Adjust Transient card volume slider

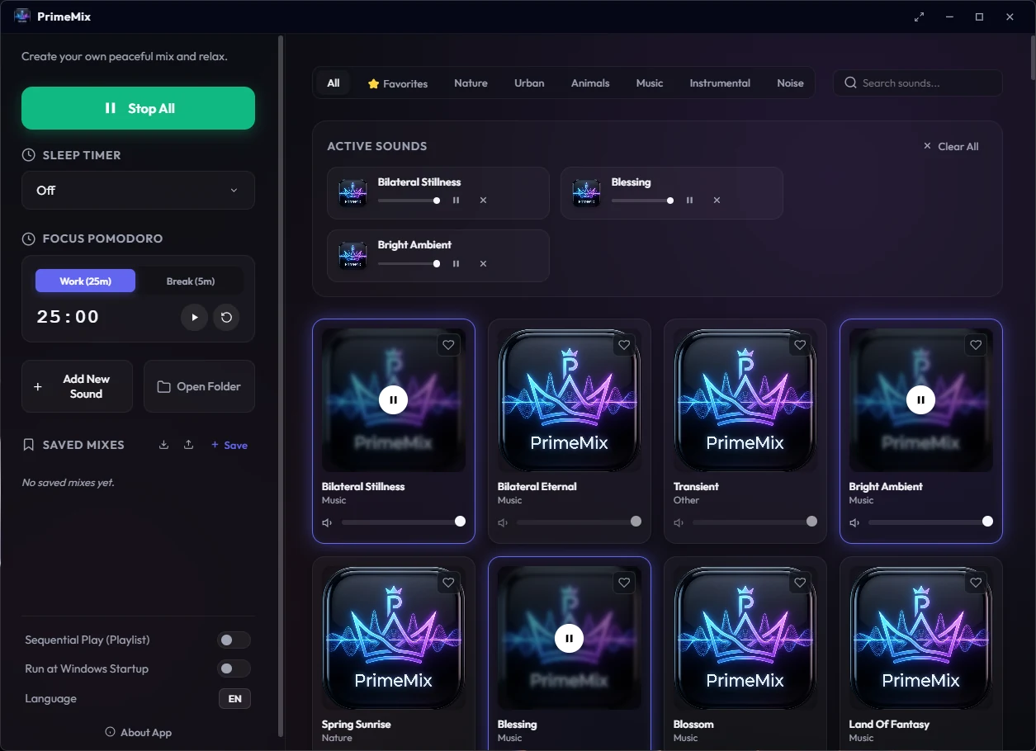pos(755,522)
